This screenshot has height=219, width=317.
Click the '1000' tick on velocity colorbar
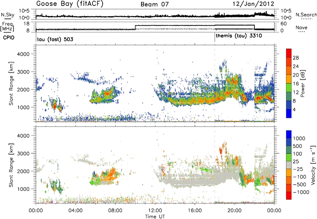(x=299, y=138)
